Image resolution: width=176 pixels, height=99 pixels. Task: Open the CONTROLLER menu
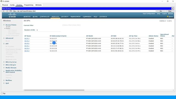[x=45, y=16]
